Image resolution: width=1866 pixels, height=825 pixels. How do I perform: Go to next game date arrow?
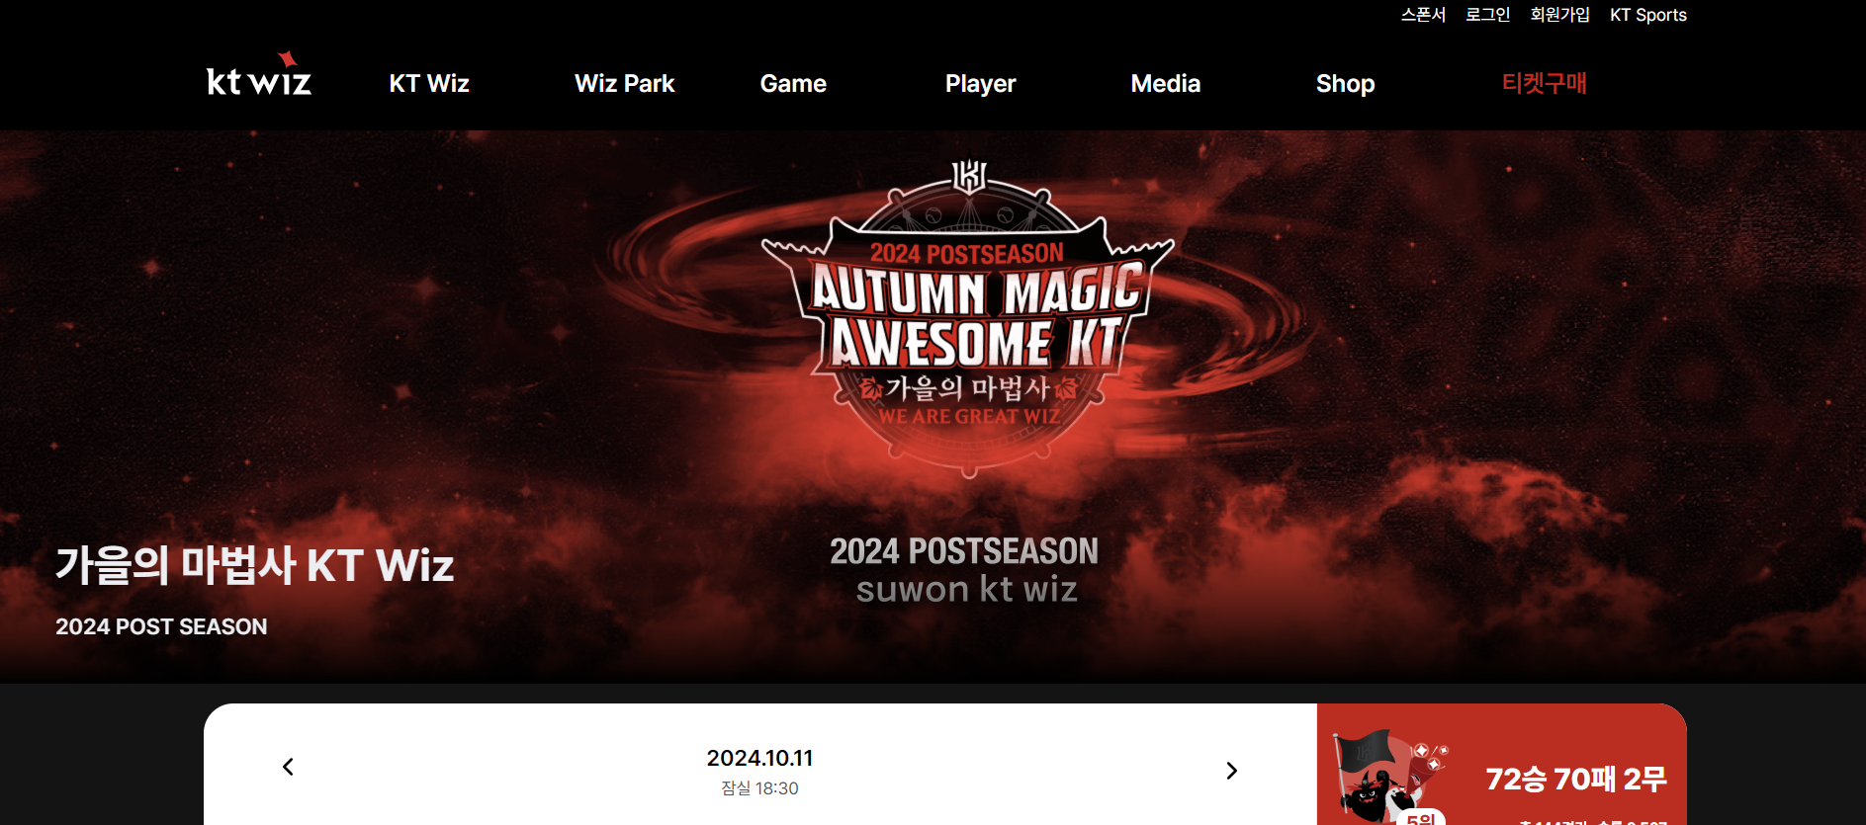1231,771
